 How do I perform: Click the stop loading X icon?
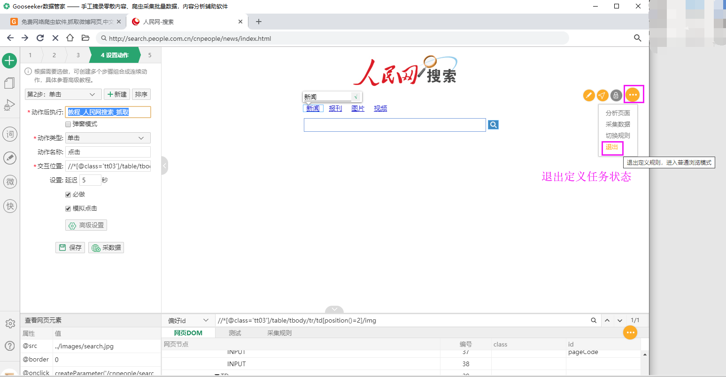55,38
